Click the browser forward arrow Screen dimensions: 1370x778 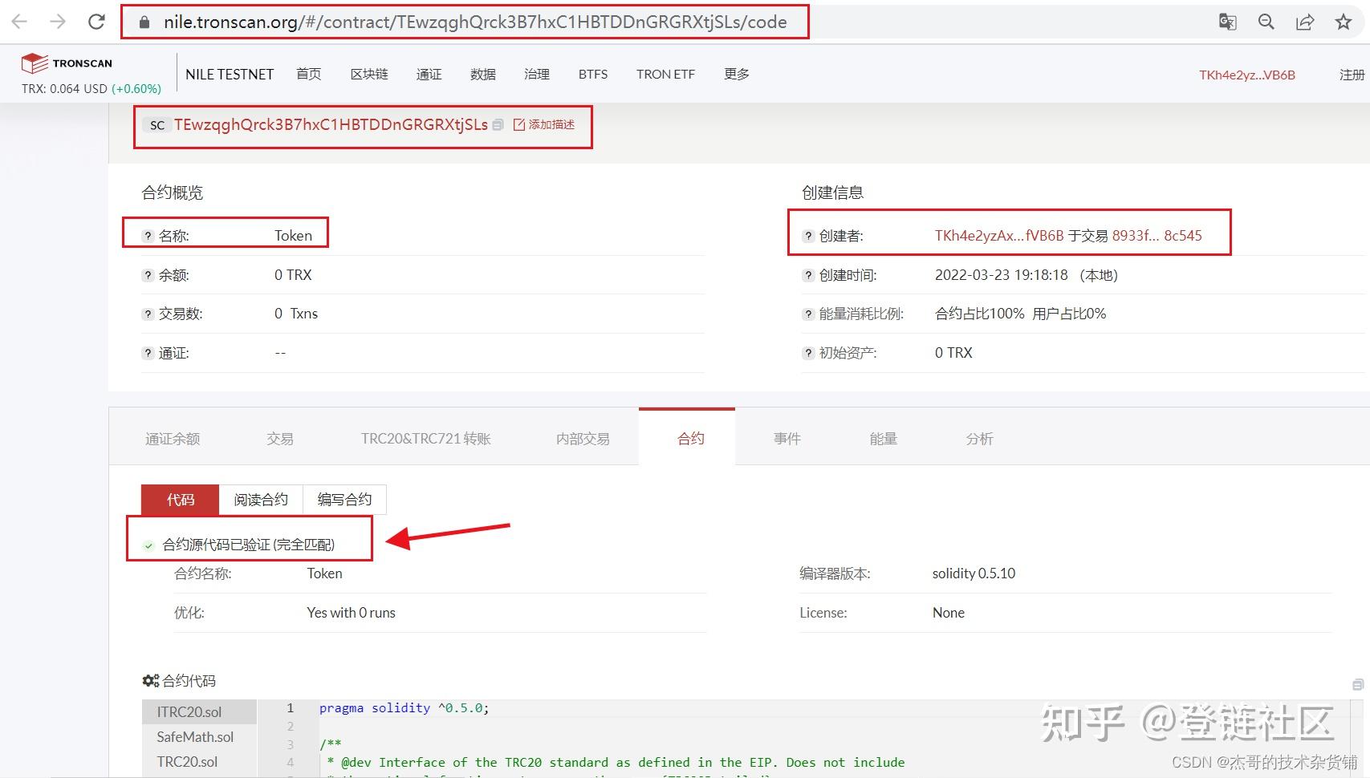point(58,22)
